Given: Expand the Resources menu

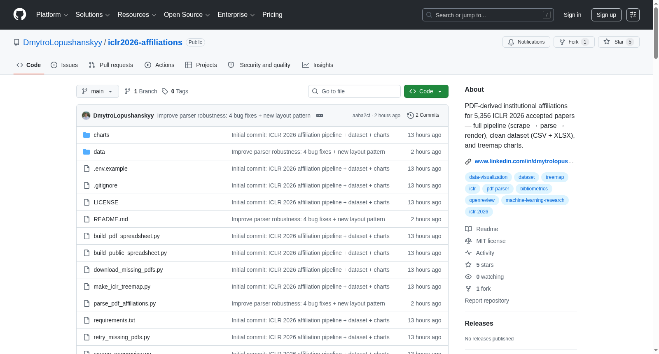Looking at the screenshot, I should tap(137, 15).
